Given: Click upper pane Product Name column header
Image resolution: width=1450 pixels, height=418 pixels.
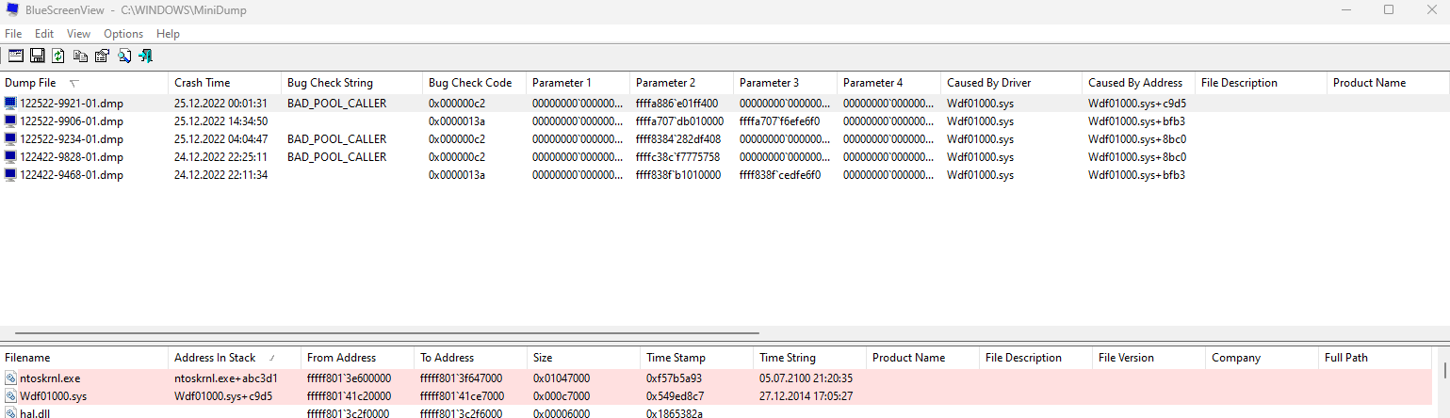Looking at the screenshot, I should coord(1388,83).
